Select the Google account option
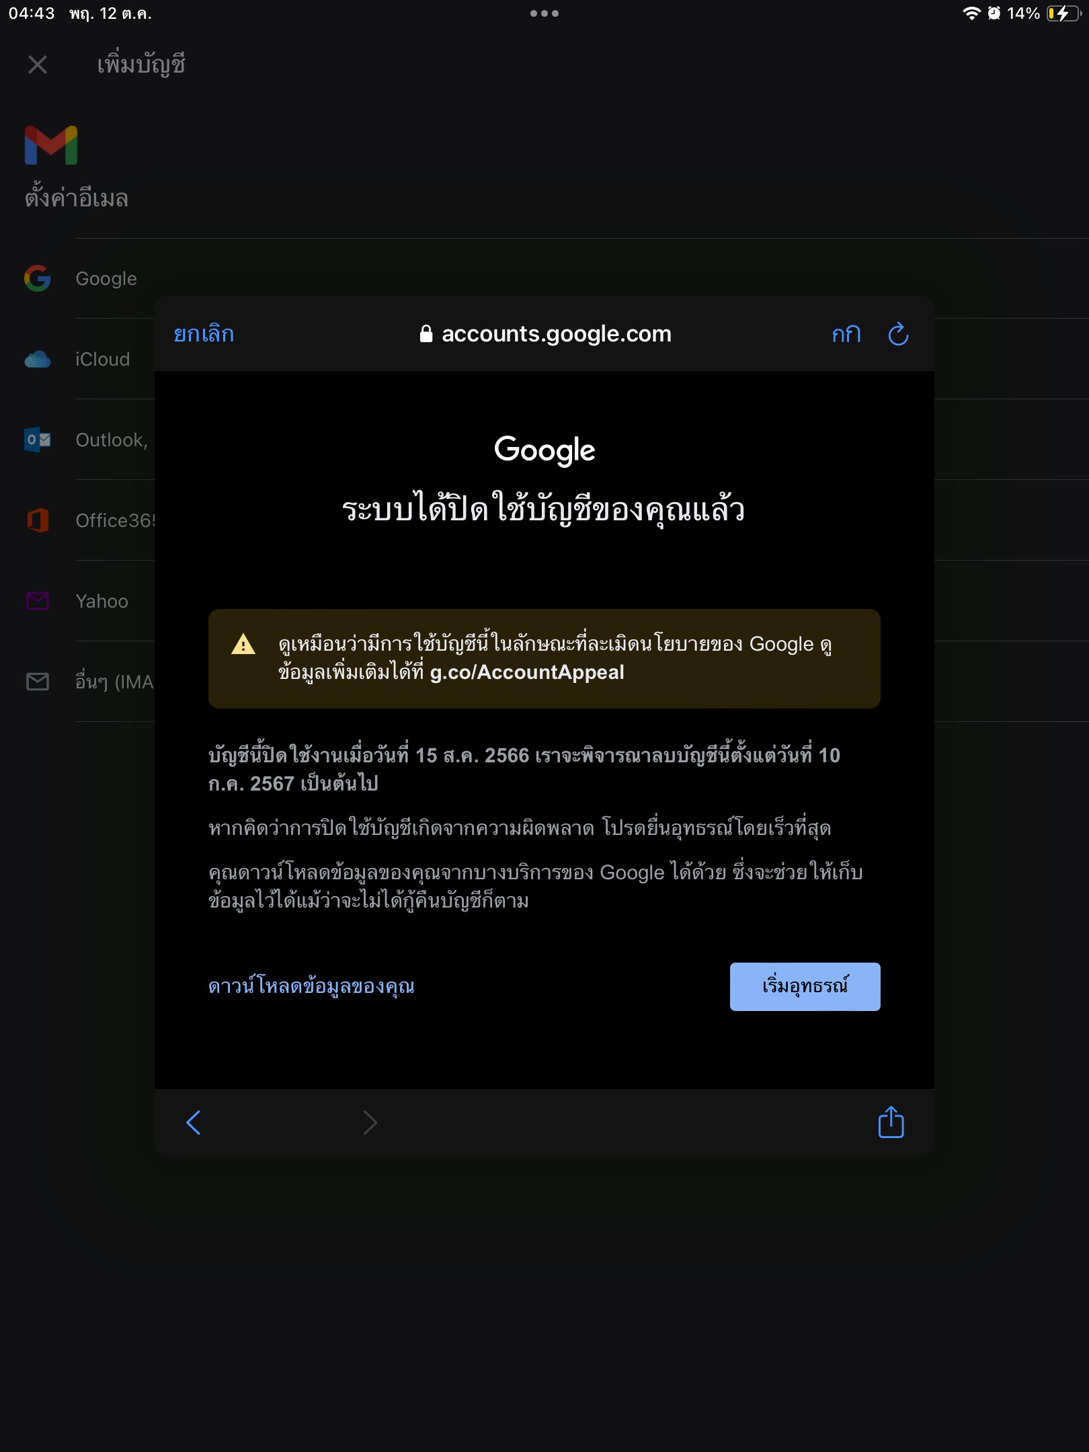1089x1452 pixels. click(x=106, y=278)
